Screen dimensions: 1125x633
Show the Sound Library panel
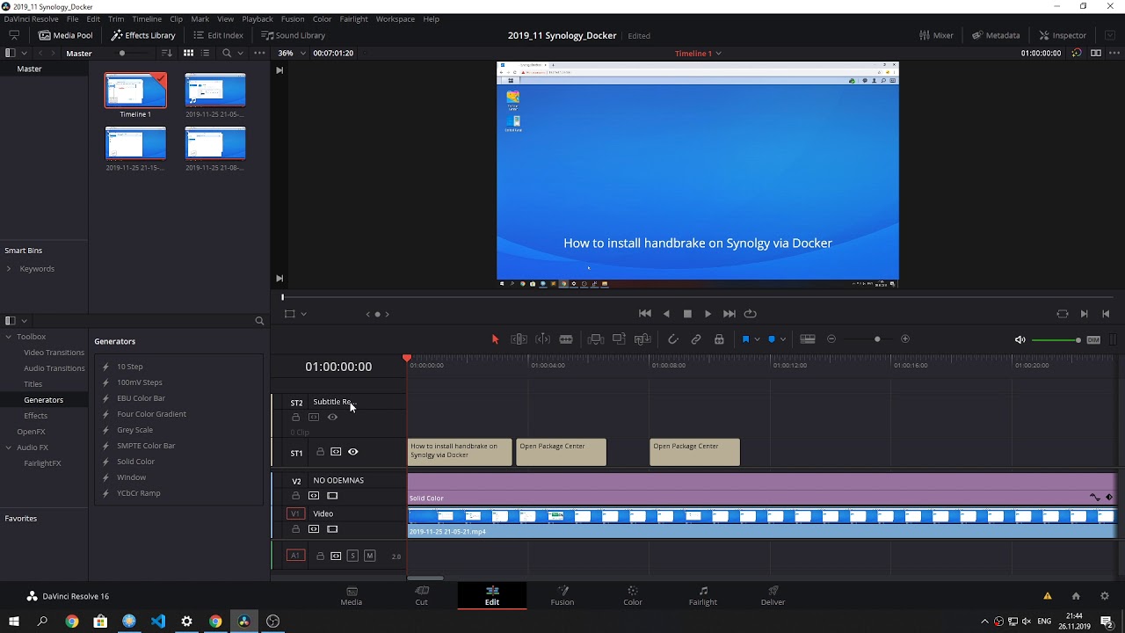(x=294, y=35)
